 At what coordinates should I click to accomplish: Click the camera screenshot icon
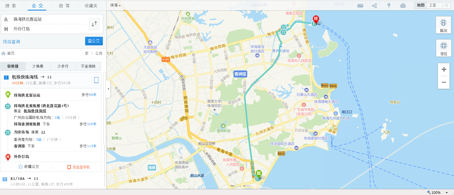[x=403, y=6]
